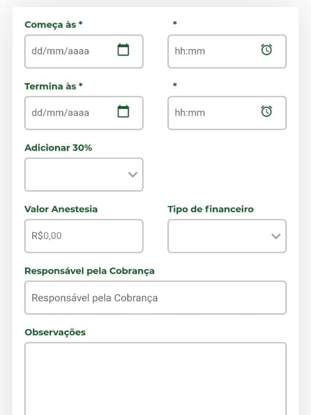311x415 pixels.
Task: Focus the Termina às dd/mm/aaaa date field
Action: (84, 113)
